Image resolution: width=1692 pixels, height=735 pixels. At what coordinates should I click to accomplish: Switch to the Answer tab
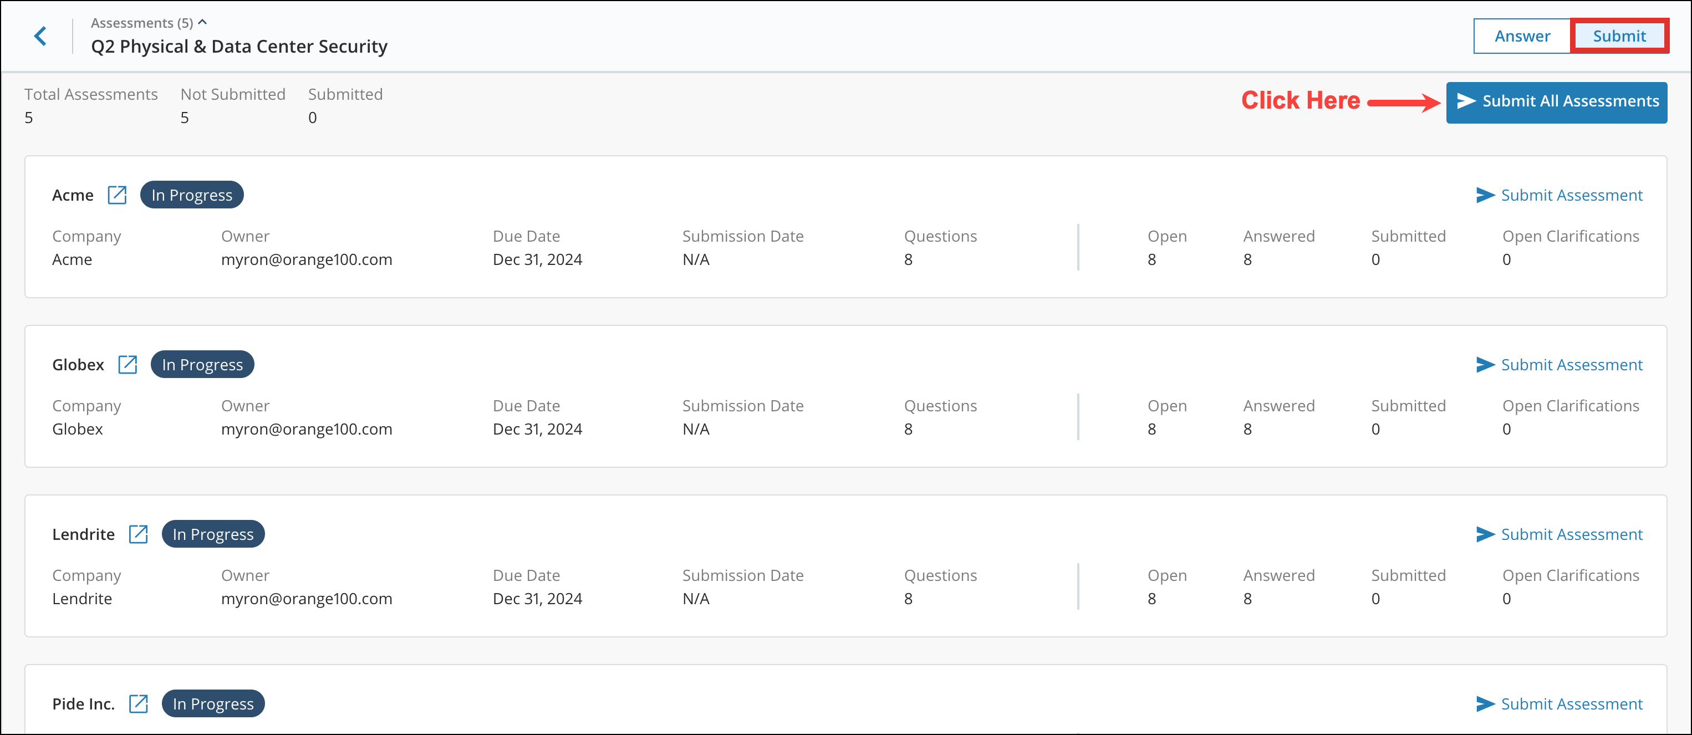(x=1522, y=36)
